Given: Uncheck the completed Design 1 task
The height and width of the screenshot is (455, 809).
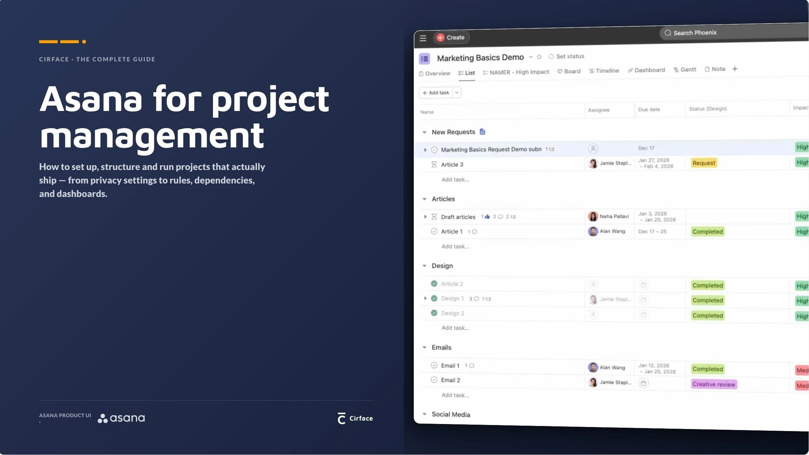Looking at the screenshot, I should click(434, 298).
